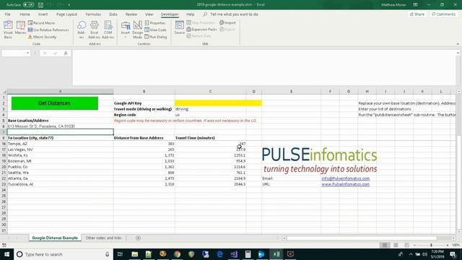Open the Macros dialog

click(x=21, y=28)
